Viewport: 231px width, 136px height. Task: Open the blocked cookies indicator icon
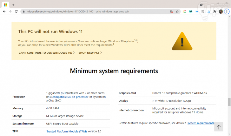171,11
